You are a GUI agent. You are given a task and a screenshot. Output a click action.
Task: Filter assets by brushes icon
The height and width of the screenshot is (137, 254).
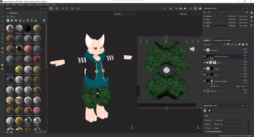[24, 20]
